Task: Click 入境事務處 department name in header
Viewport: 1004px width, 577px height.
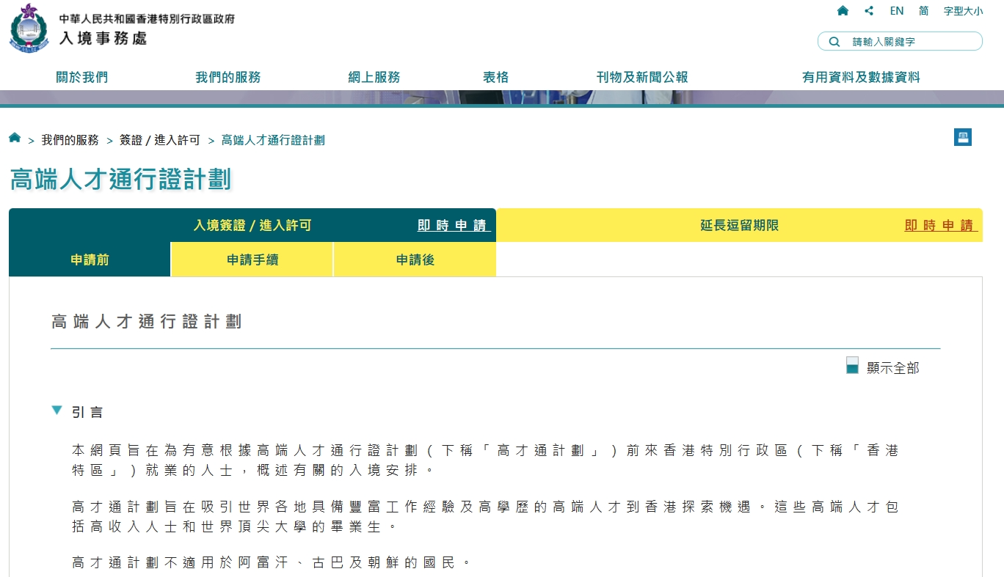Action: click(x=103, y=39)
